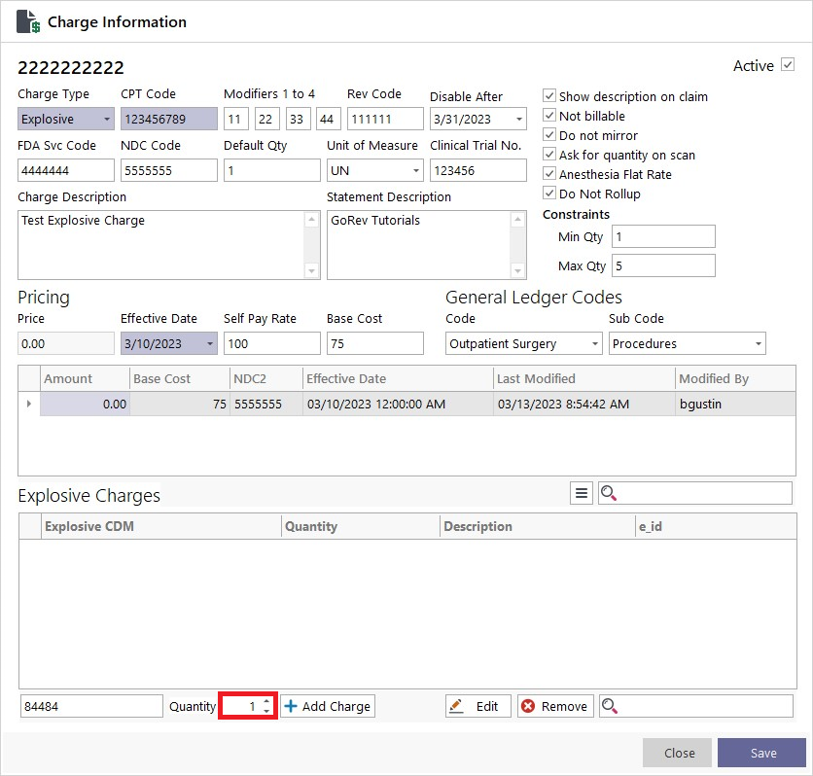Toggle the Not billable checkbox
This screenshot has height=776, width=813.
[549, 115]
